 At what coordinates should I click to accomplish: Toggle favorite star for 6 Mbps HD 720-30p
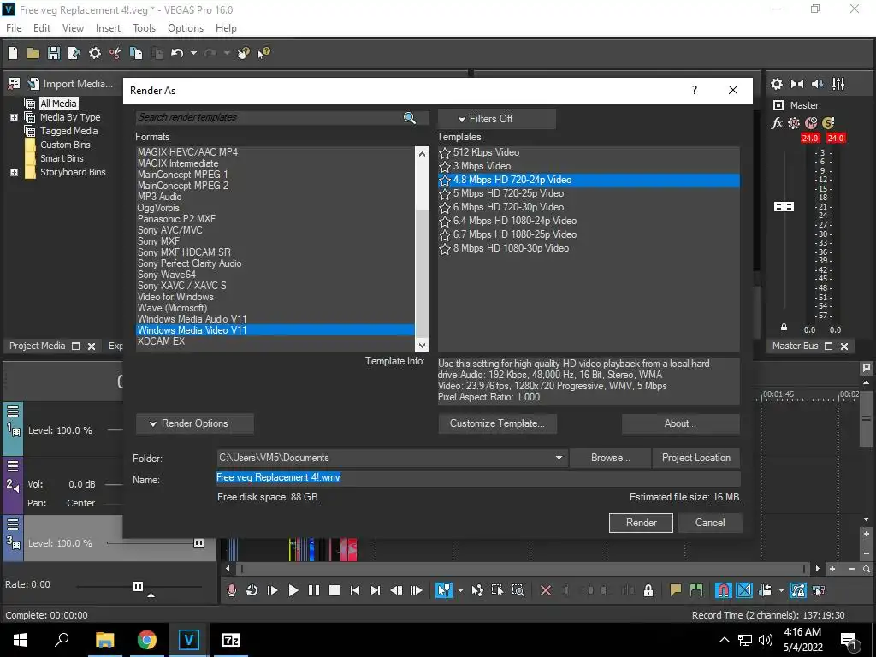pos(445,208)
